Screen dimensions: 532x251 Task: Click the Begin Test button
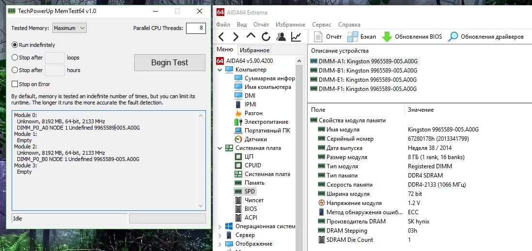[x=170, y=63]
